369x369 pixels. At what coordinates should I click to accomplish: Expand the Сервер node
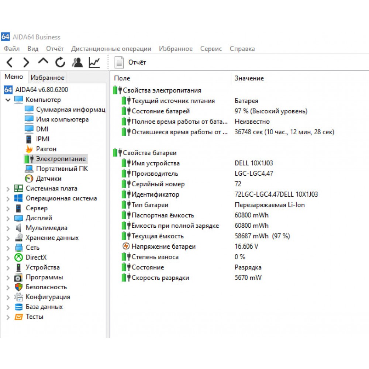pyautogui.click(x=8, y=208)
